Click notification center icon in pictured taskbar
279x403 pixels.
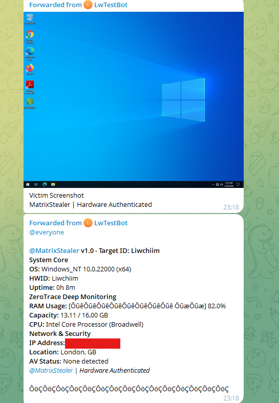click(238, 184)
